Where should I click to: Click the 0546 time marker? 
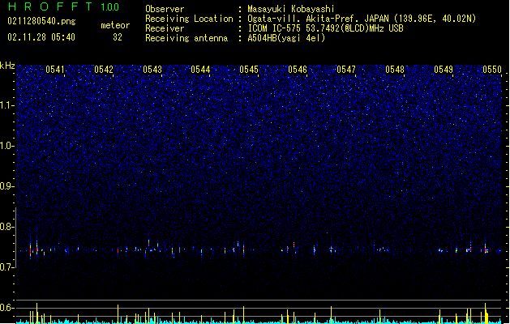298,70
